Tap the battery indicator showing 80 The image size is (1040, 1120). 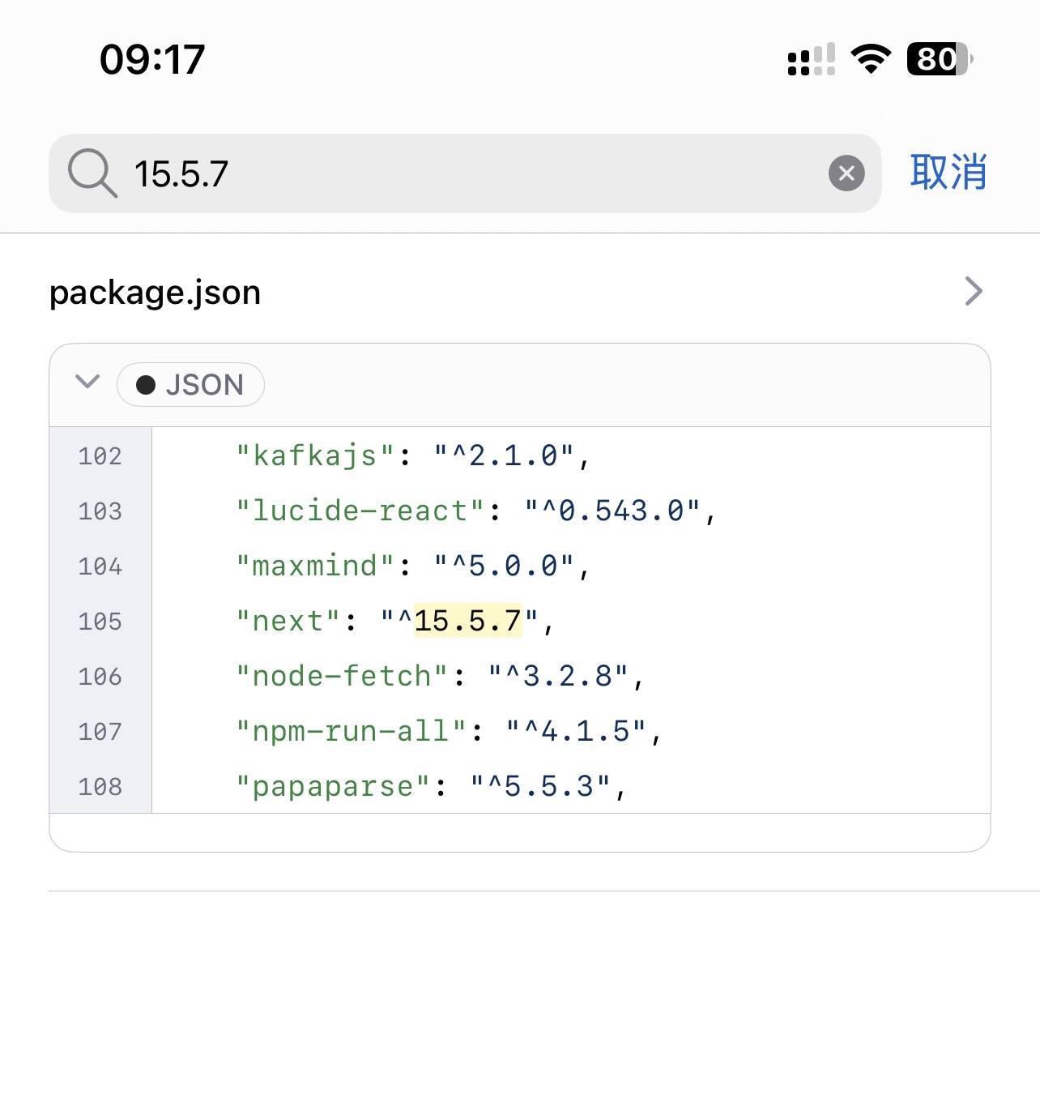click(939, 59)
